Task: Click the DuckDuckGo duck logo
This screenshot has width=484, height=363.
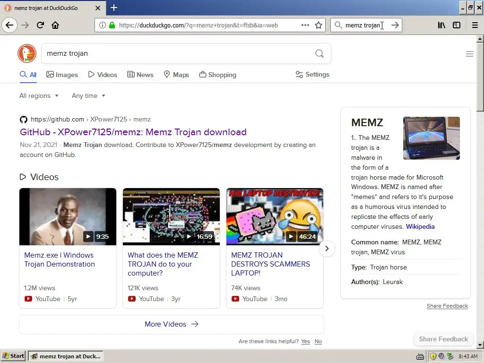Action: coord(27,53)
